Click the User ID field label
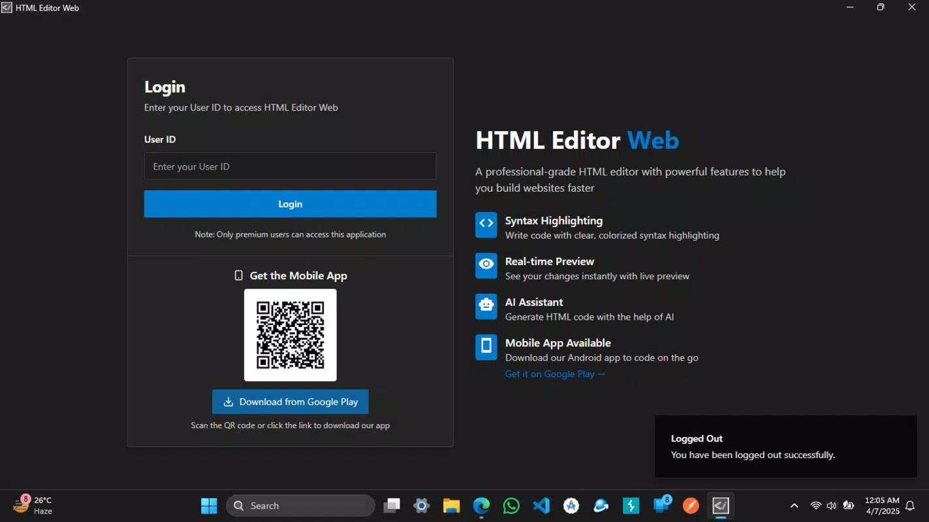The width and height of the screenshot is (929, 522). click(160, 139)
